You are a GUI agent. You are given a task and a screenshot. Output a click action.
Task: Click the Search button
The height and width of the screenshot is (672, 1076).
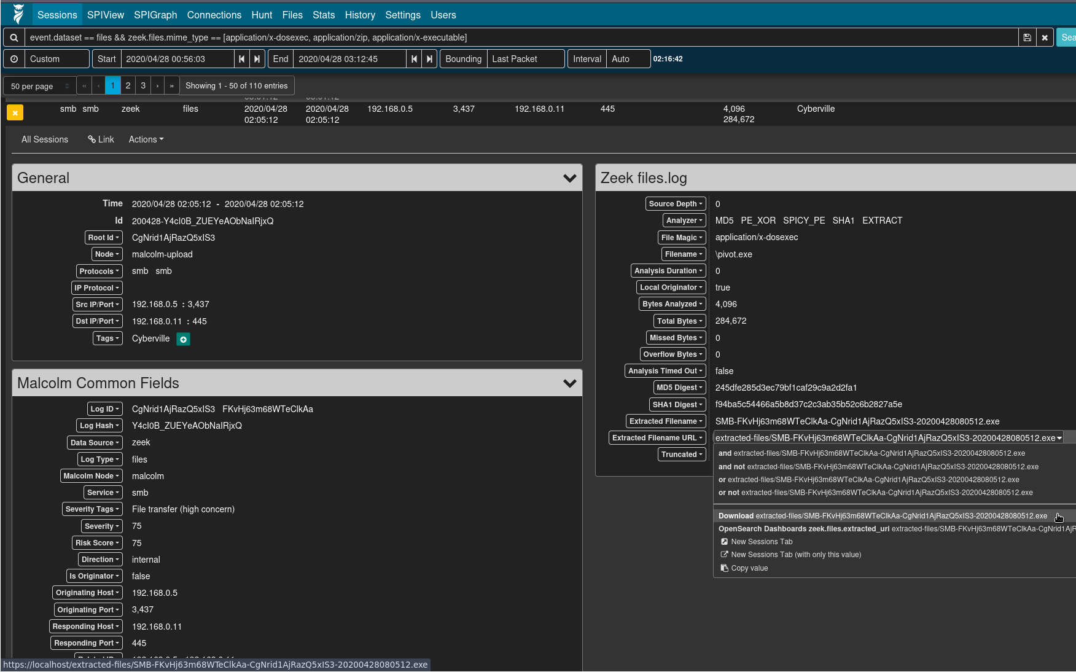tap(1067, 37)
